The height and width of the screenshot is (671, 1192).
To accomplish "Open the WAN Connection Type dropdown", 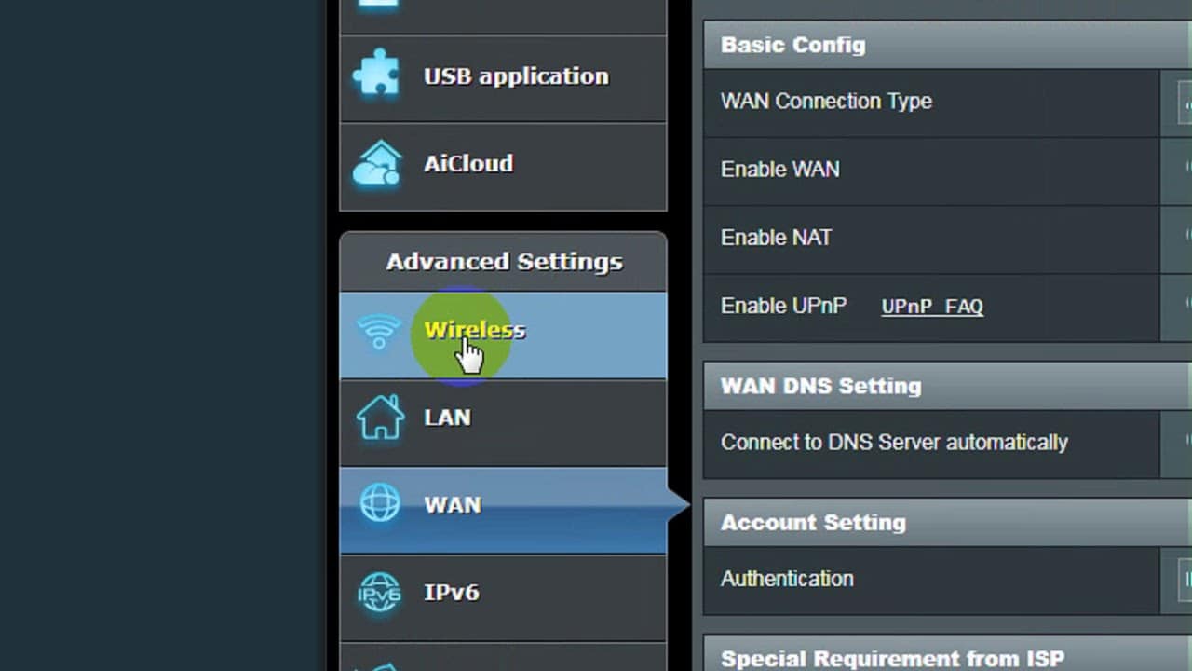I will 1185,102.
